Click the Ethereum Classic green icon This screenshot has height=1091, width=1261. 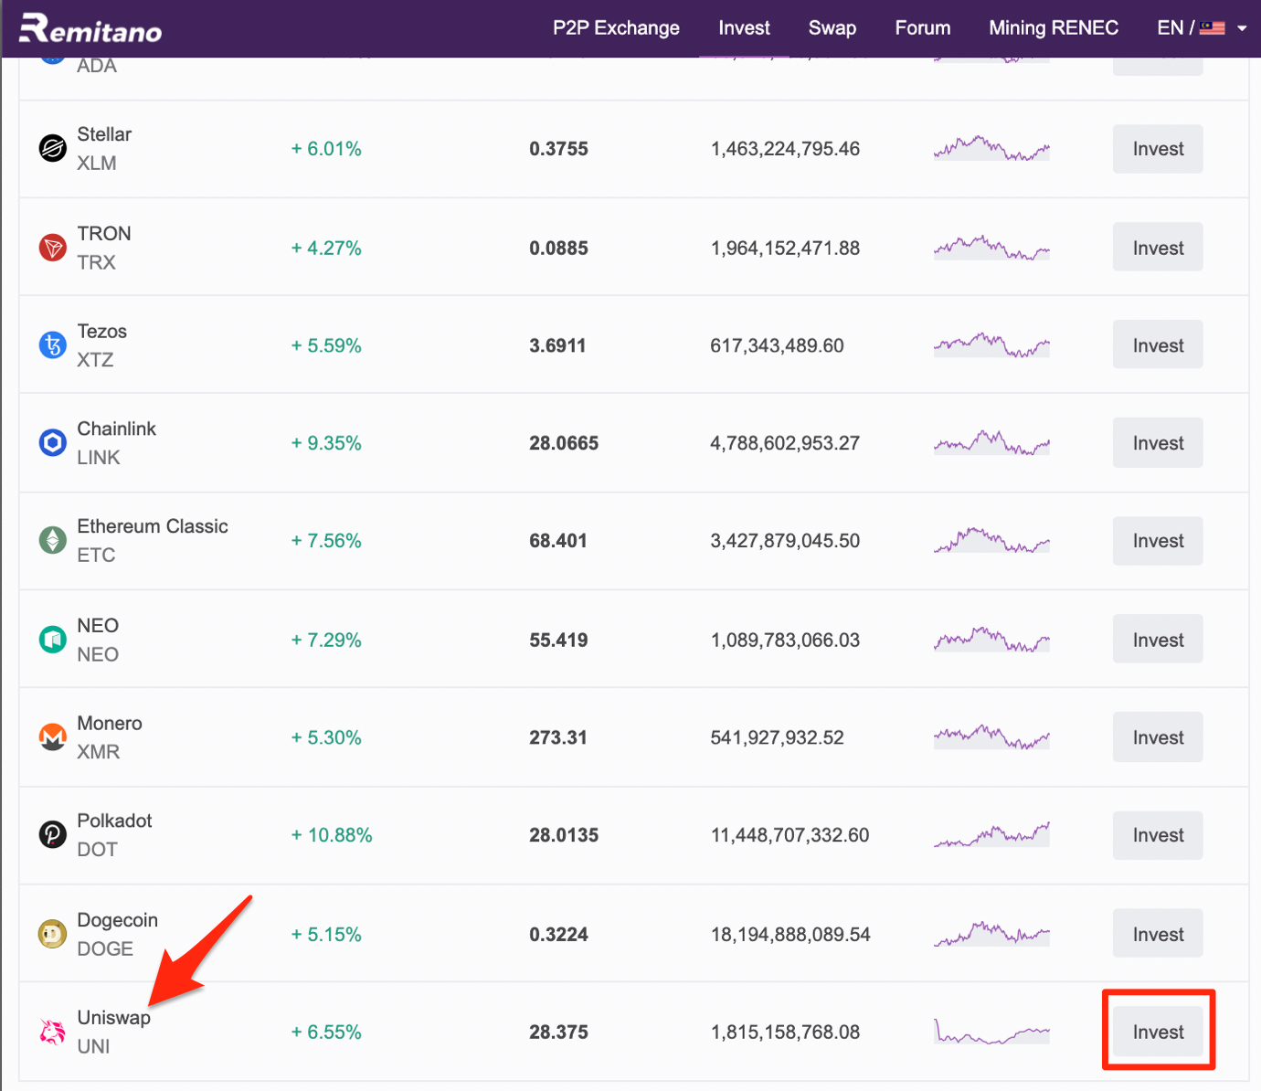pos(53,540)
